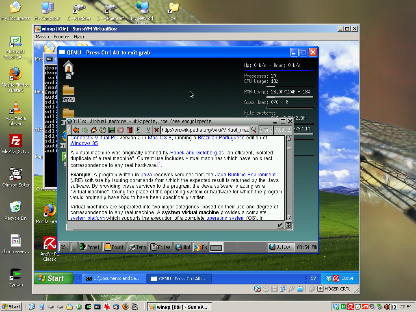
Task: Click the footnote [1] reference
Action: tap(160, 164)
